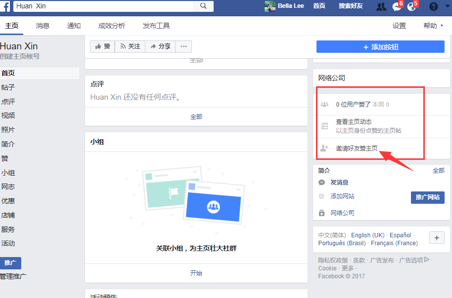Switch to the 消息 tab

click(43, 26)
